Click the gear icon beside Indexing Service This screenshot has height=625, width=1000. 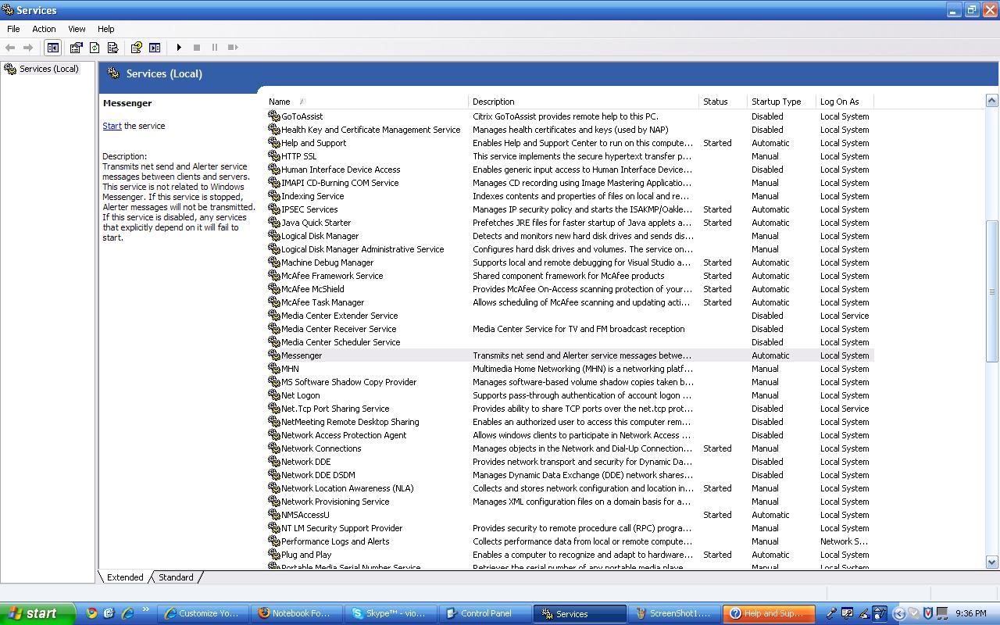pyautogui.click(x=274, y=195)
